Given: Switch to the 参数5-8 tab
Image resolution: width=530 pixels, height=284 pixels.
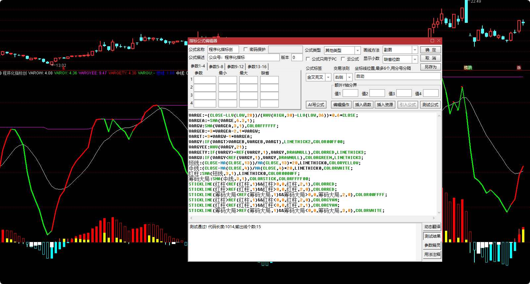Looking at the screenshot, I should click(216, 66).
